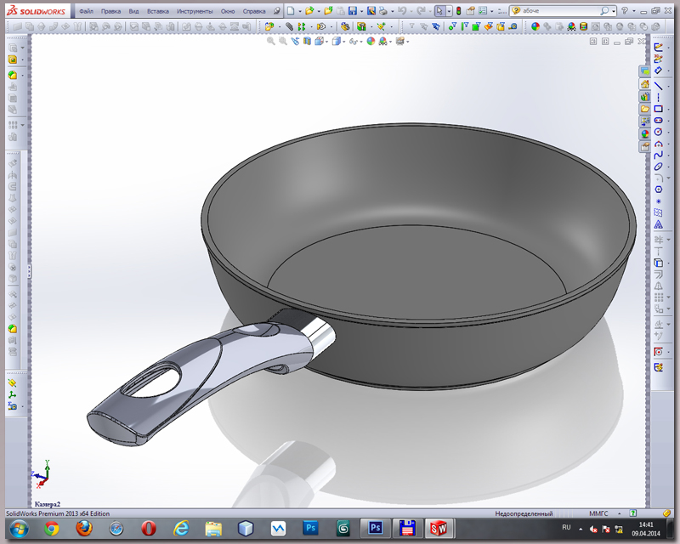Open SolidWorks Resources home tab in task pane
This screenshot has height=544, width=680.
point(645,84)
